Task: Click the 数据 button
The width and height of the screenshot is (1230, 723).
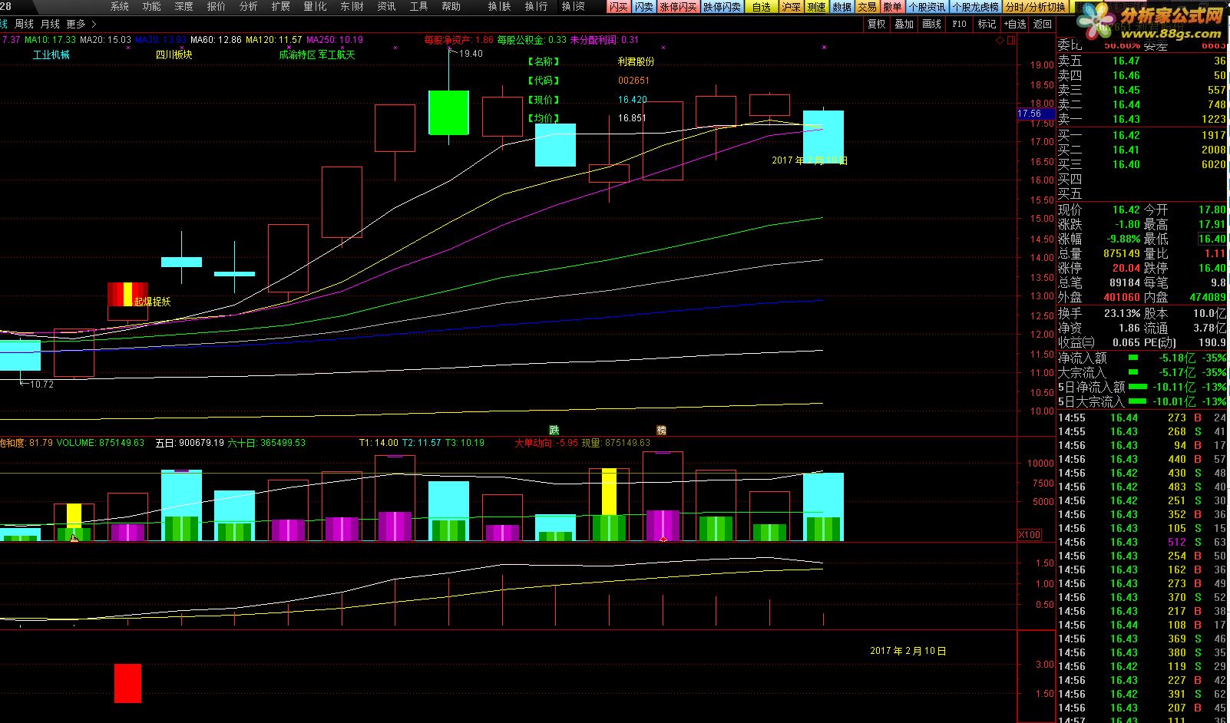Action: (842, 7)
